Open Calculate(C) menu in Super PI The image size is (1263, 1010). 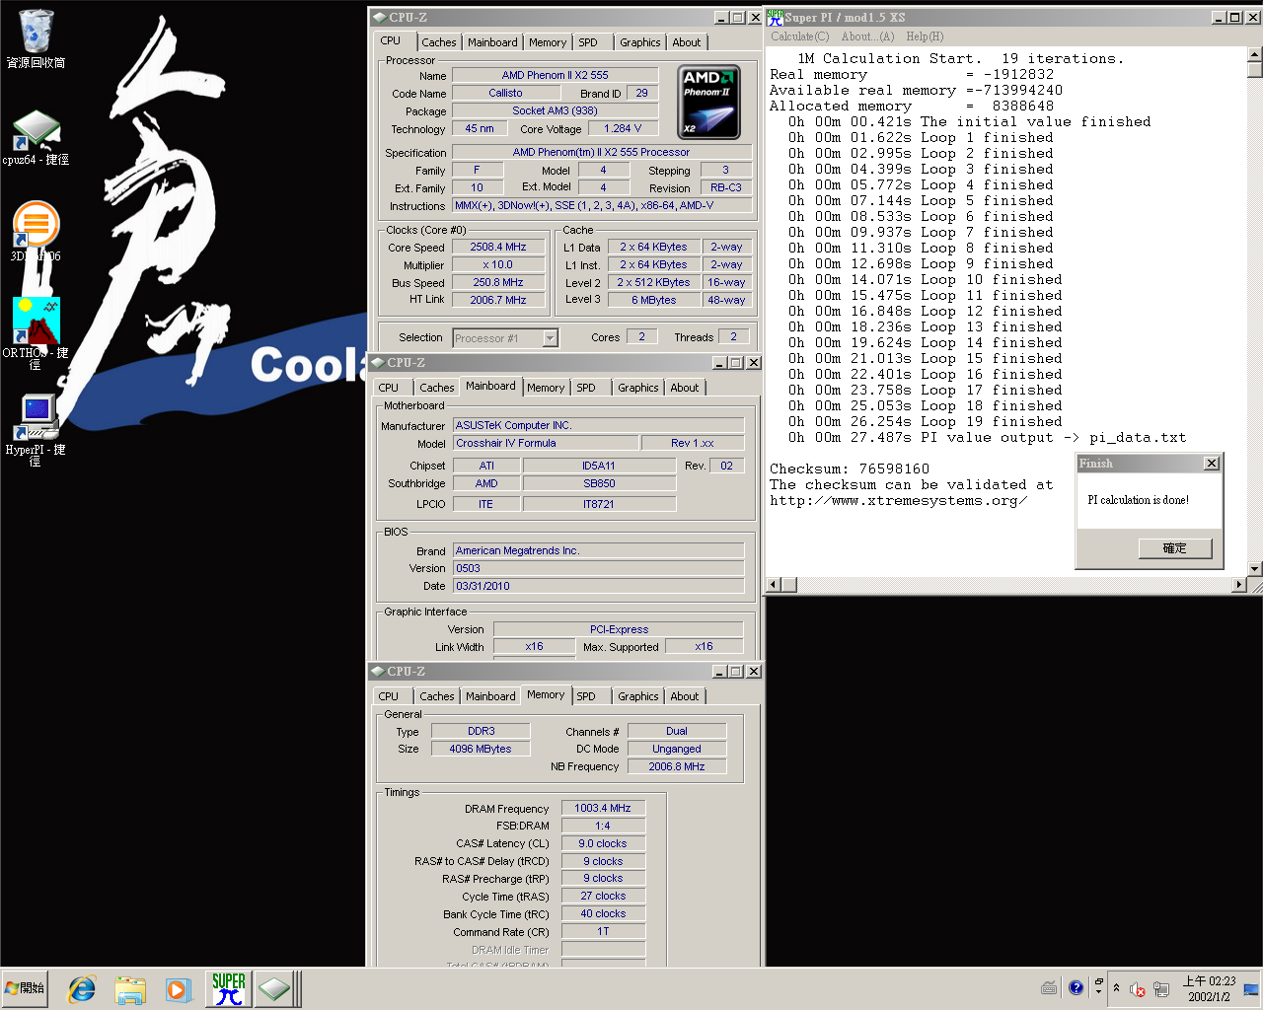[799, 36]
